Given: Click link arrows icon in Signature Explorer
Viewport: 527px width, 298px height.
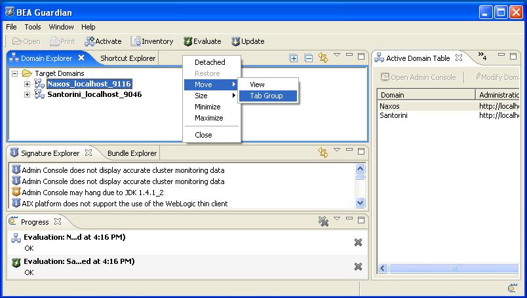Looking at the screenshot, I should (x=323, y=153).
